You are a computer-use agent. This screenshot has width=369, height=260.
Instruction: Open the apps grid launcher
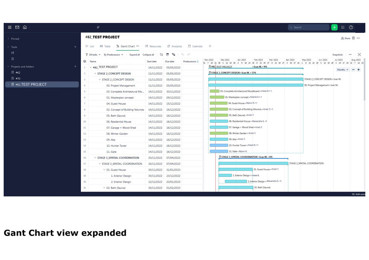tap(343, 27)
